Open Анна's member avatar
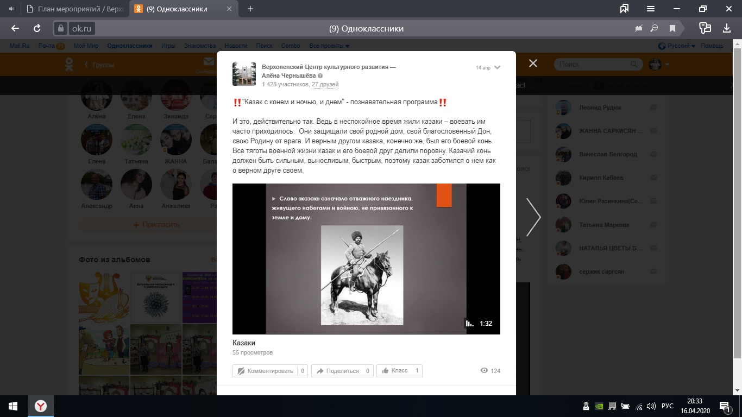The width and height of the screenshot is (742, 417). point(136,185)
